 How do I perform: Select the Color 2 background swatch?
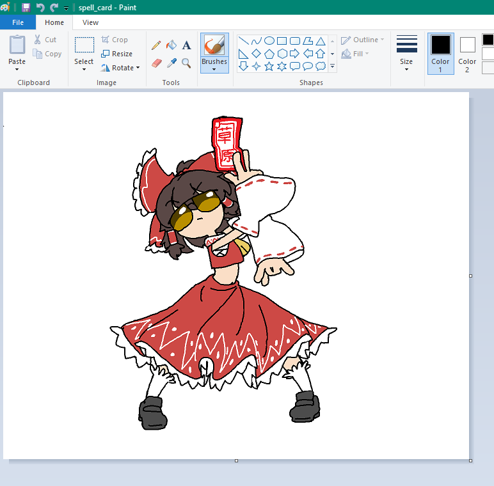[467, 53]
